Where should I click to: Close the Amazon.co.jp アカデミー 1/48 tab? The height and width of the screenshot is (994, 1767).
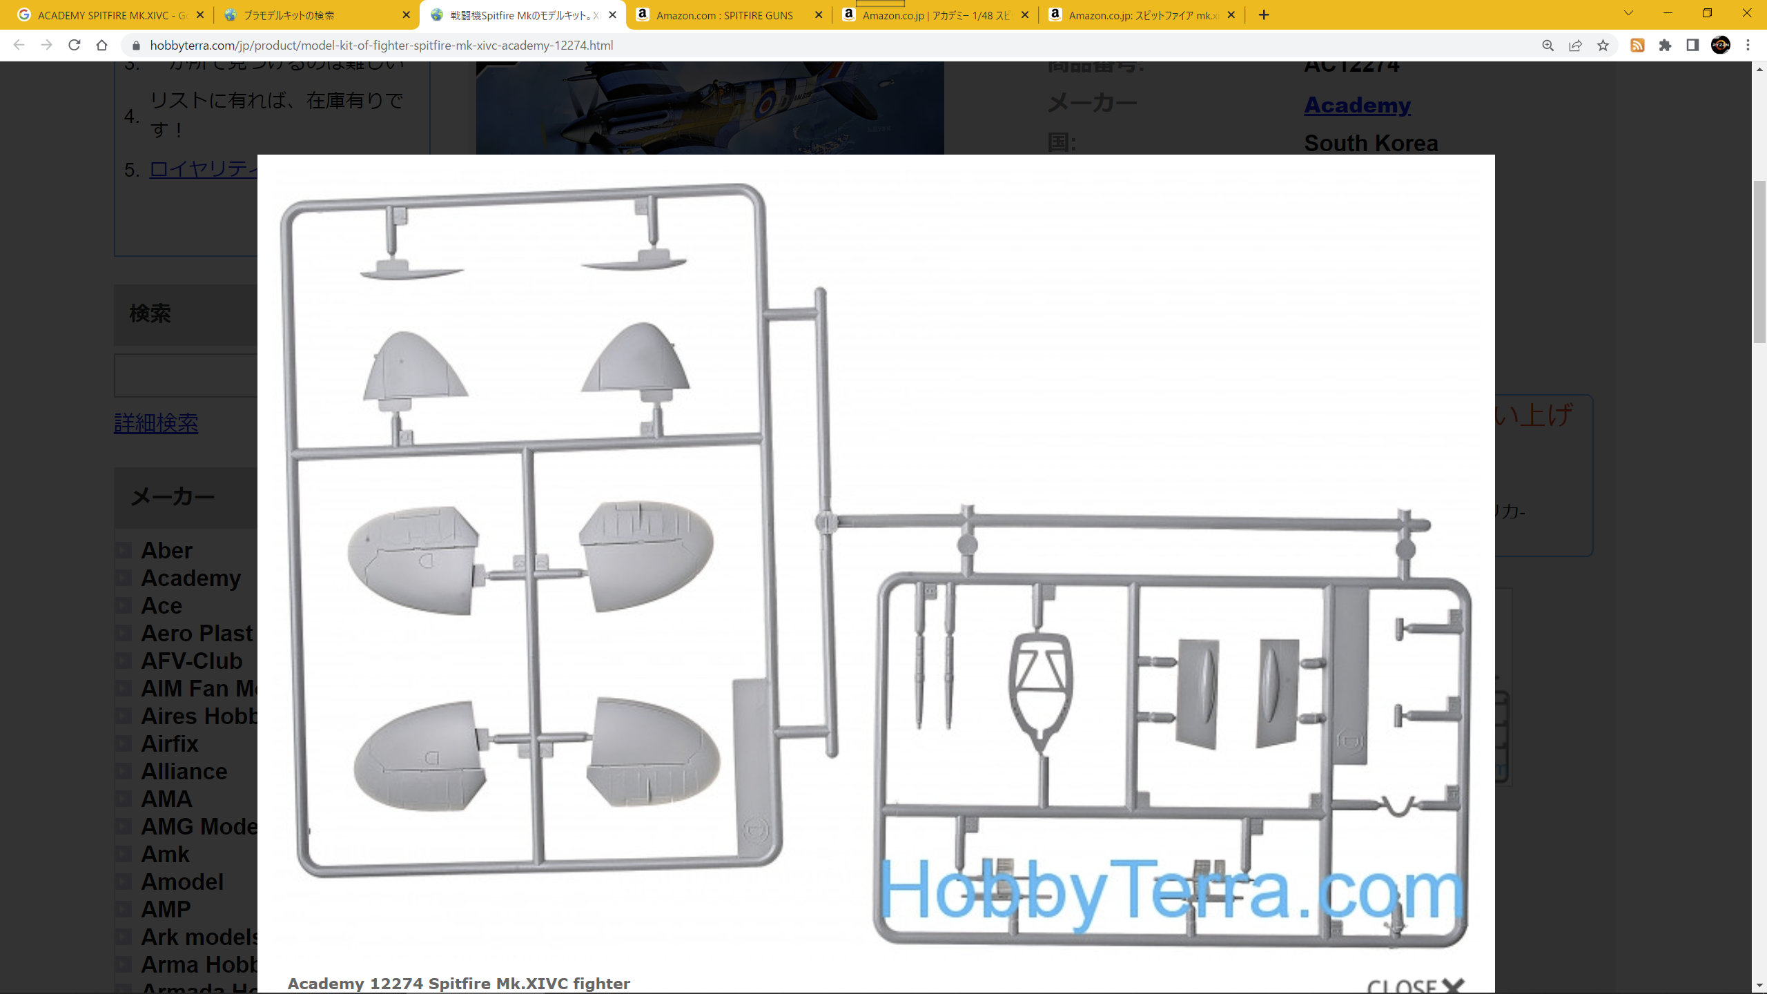tap(1024, 14)
